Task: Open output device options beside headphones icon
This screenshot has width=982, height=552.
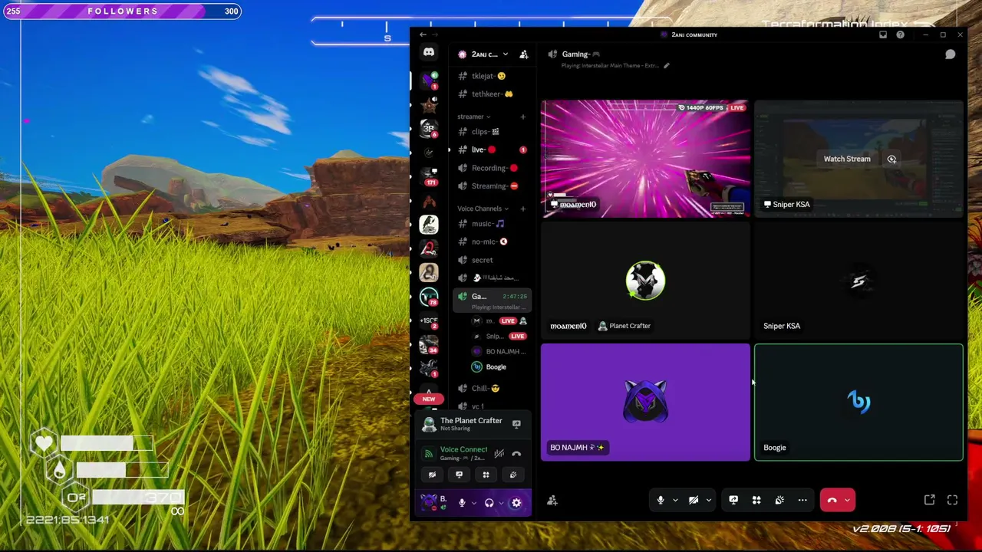Action: (500, 503)
